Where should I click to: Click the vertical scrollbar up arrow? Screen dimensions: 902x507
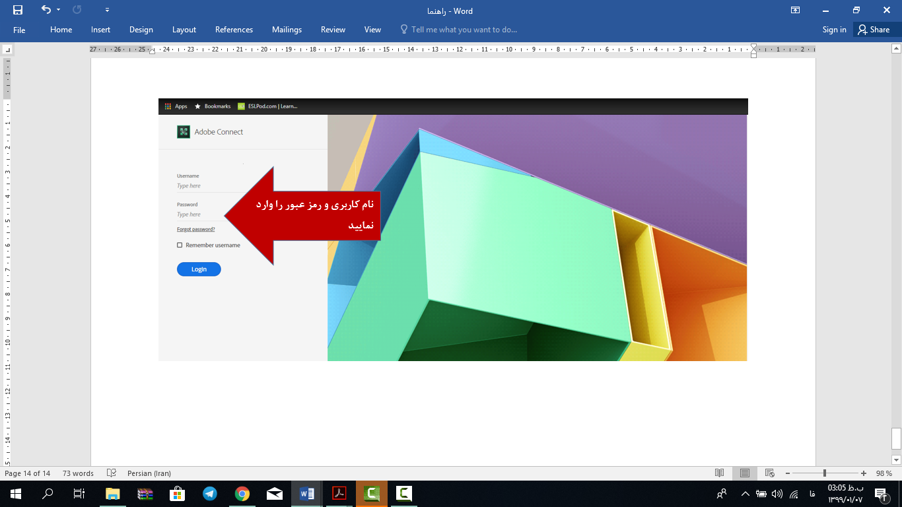pyautogui.click(x=896, y=49)
